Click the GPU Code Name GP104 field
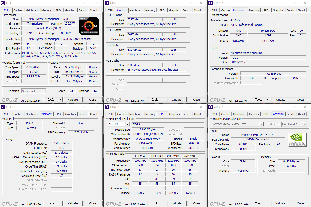Viewport: 311px width, 207px height. point(243,144)
